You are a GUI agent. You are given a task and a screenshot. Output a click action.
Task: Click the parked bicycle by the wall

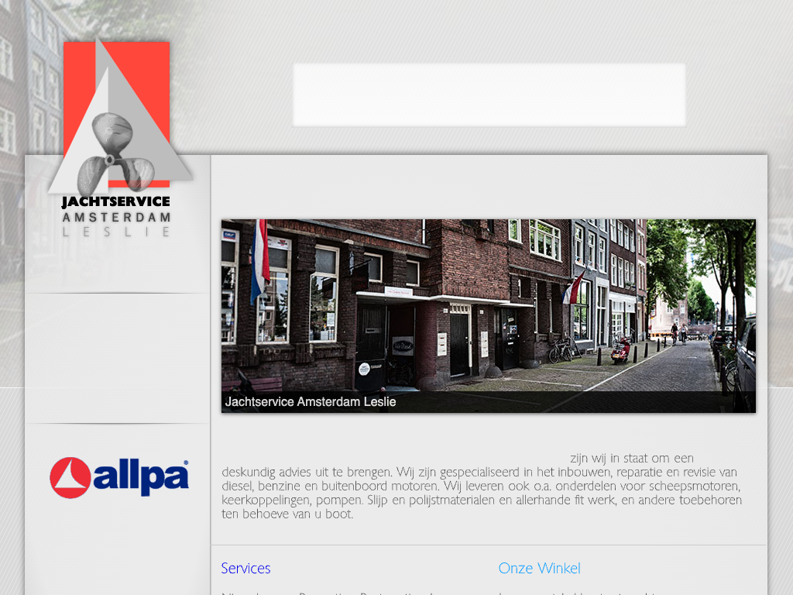[x=562, y=350]
